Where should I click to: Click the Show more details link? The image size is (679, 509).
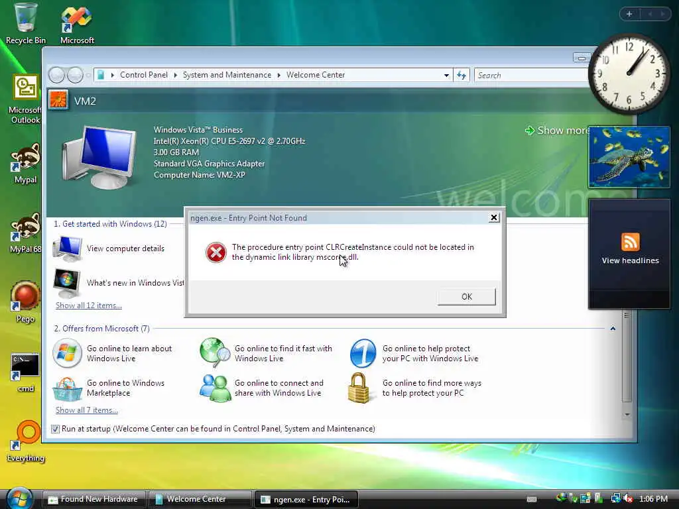pos(558,131)
